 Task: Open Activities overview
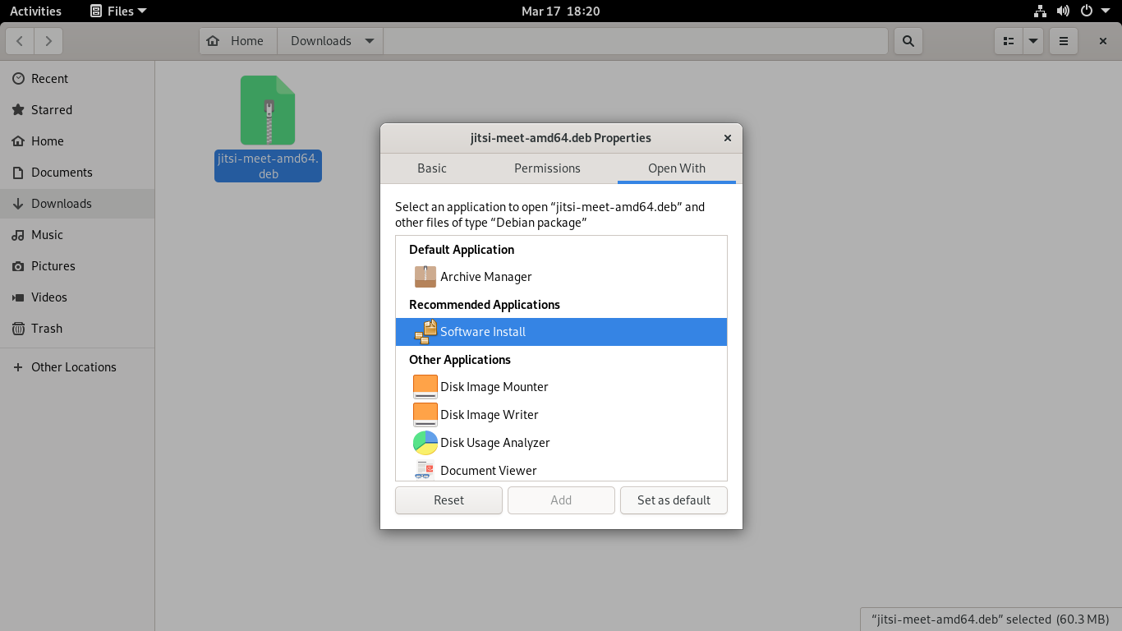pos(35,11)
